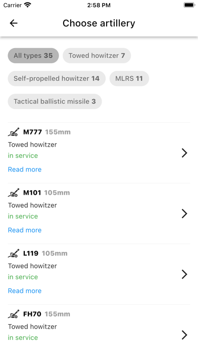Open Read more link under M777
The height and width of the screenshot is (352, 198).
(25, 169)
